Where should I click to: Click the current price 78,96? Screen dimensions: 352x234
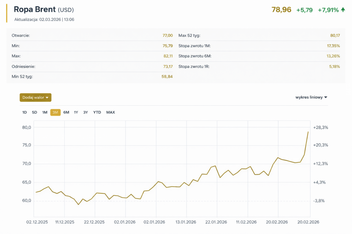point(281,10)
